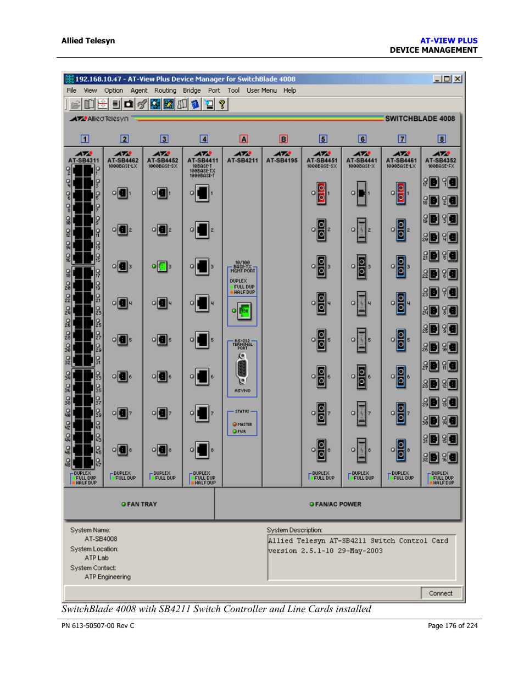Select slot number 6 label
Screen dimensions: 524x678
pyautogui.click(x=363, y=139)
